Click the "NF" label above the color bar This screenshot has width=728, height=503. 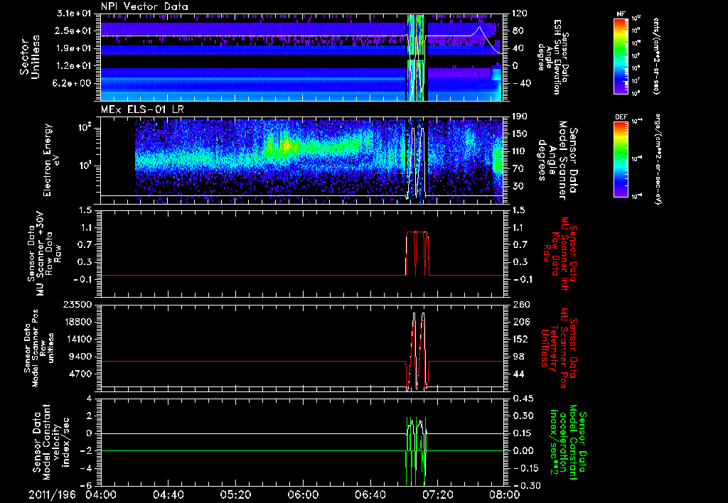(x=621, y=14)
